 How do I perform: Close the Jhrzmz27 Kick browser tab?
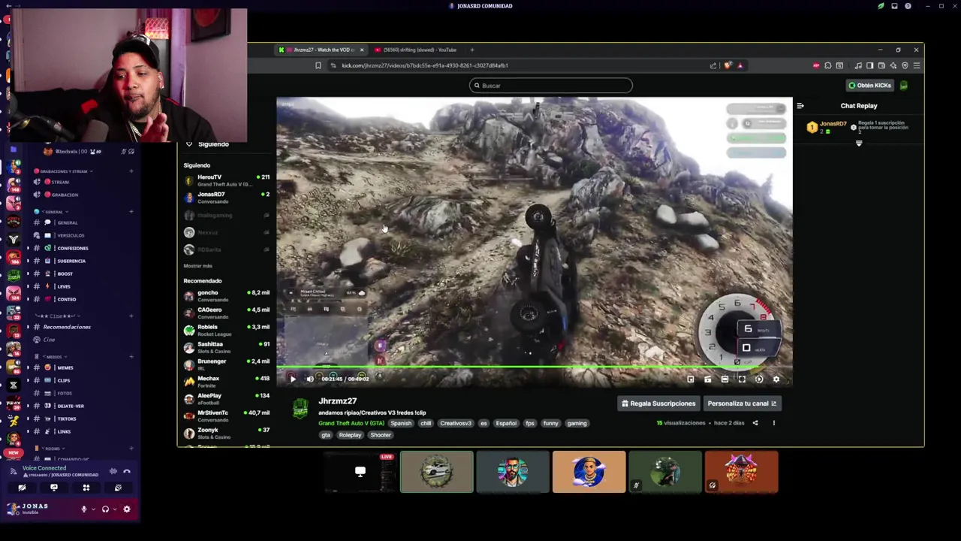coord(361,50)
